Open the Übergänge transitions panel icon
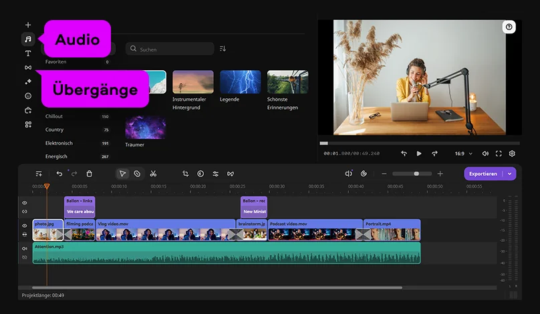The image size is (540, 314). point(28,67)
